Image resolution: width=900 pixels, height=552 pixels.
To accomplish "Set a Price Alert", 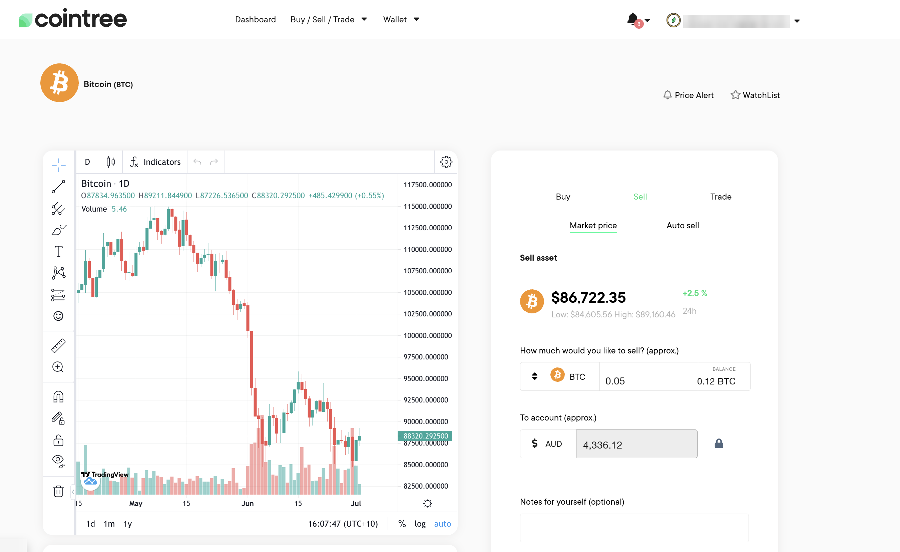I will [x=688, y=95].
